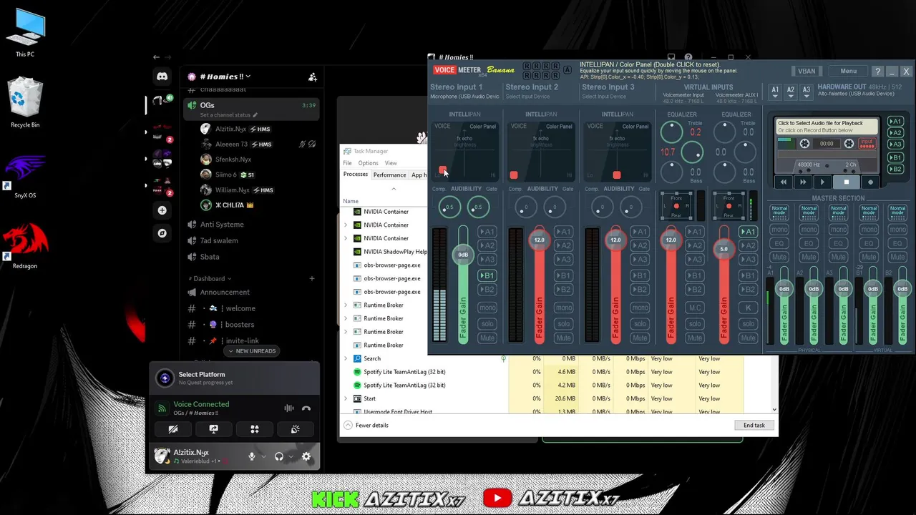Click Add a Server plus icon in Discord
The height and width of the screenshot is (515, 916).
point(162,210)
